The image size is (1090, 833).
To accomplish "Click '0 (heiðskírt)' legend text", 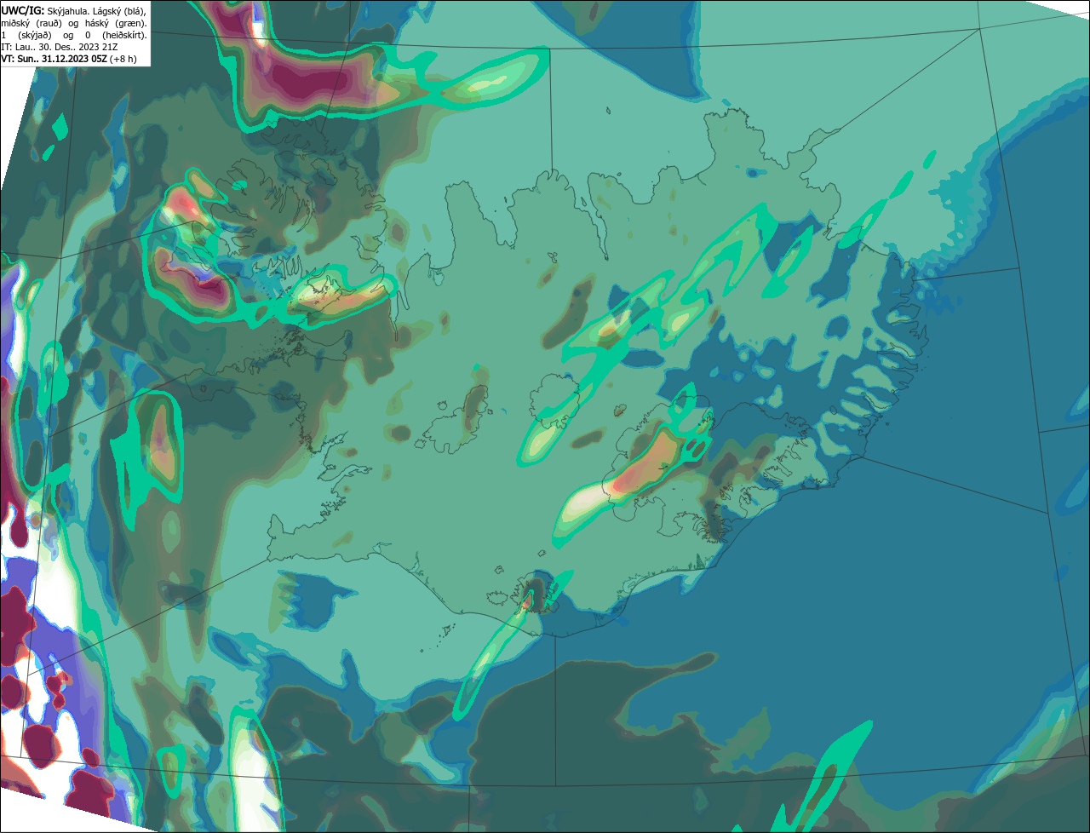I will point(116,36).
